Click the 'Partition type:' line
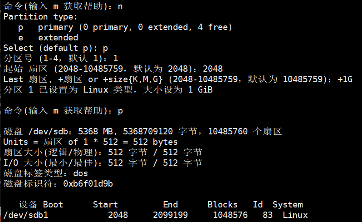362x222 pixels. pos(40,16)
